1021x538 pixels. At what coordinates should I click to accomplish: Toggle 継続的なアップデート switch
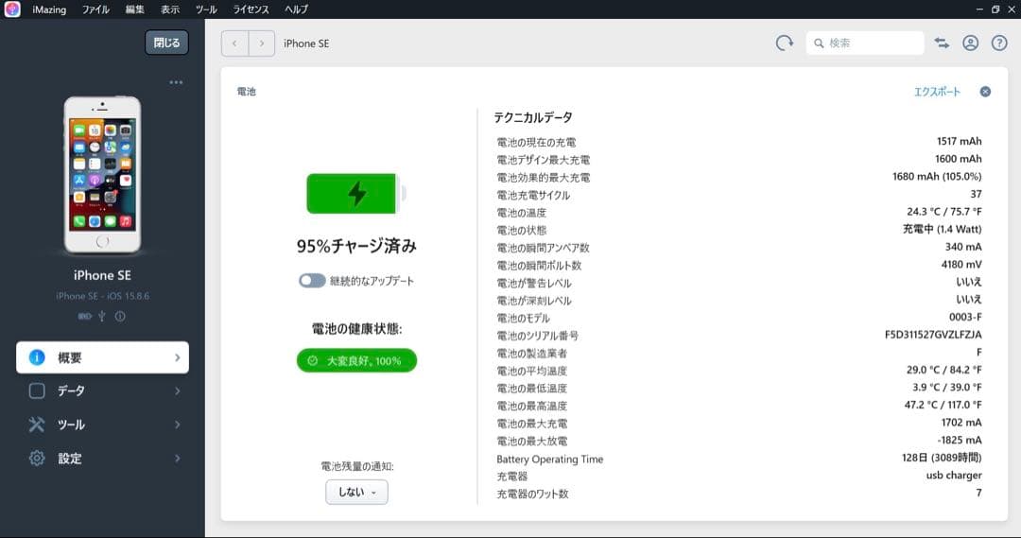(x=312, y=281)
